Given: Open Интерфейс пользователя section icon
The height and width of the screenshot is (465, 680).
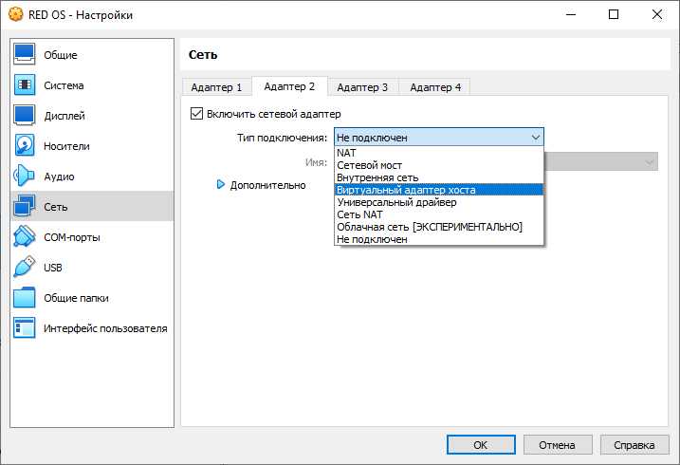Looking at the screenshot, I should click(x=25, y=328).
